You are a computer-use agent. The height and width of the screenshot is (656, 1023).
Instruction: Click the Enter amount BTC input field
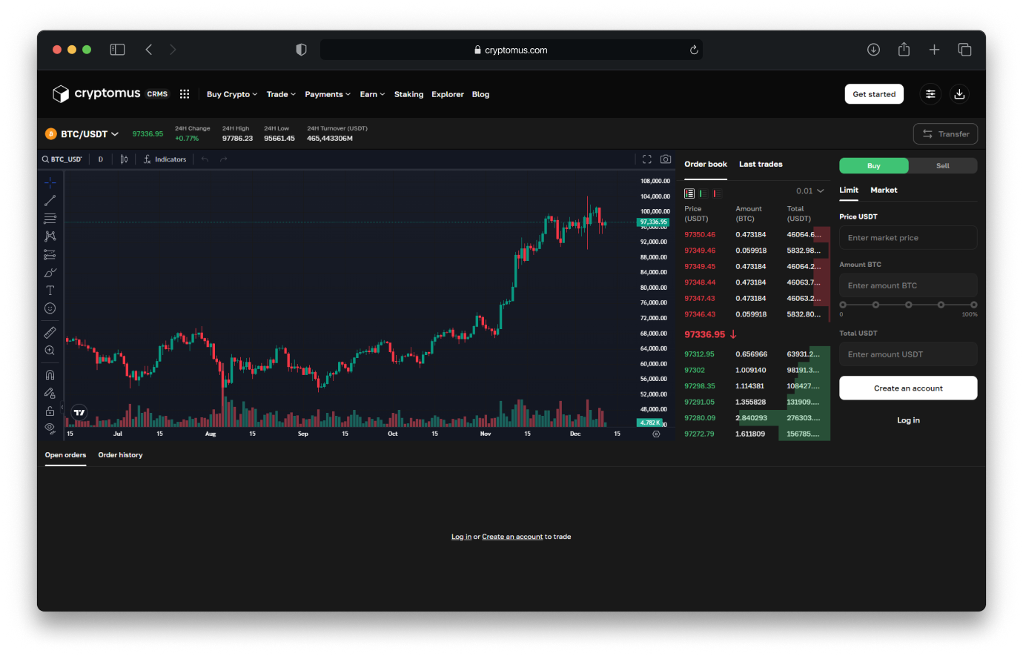(x=908, y=285)
